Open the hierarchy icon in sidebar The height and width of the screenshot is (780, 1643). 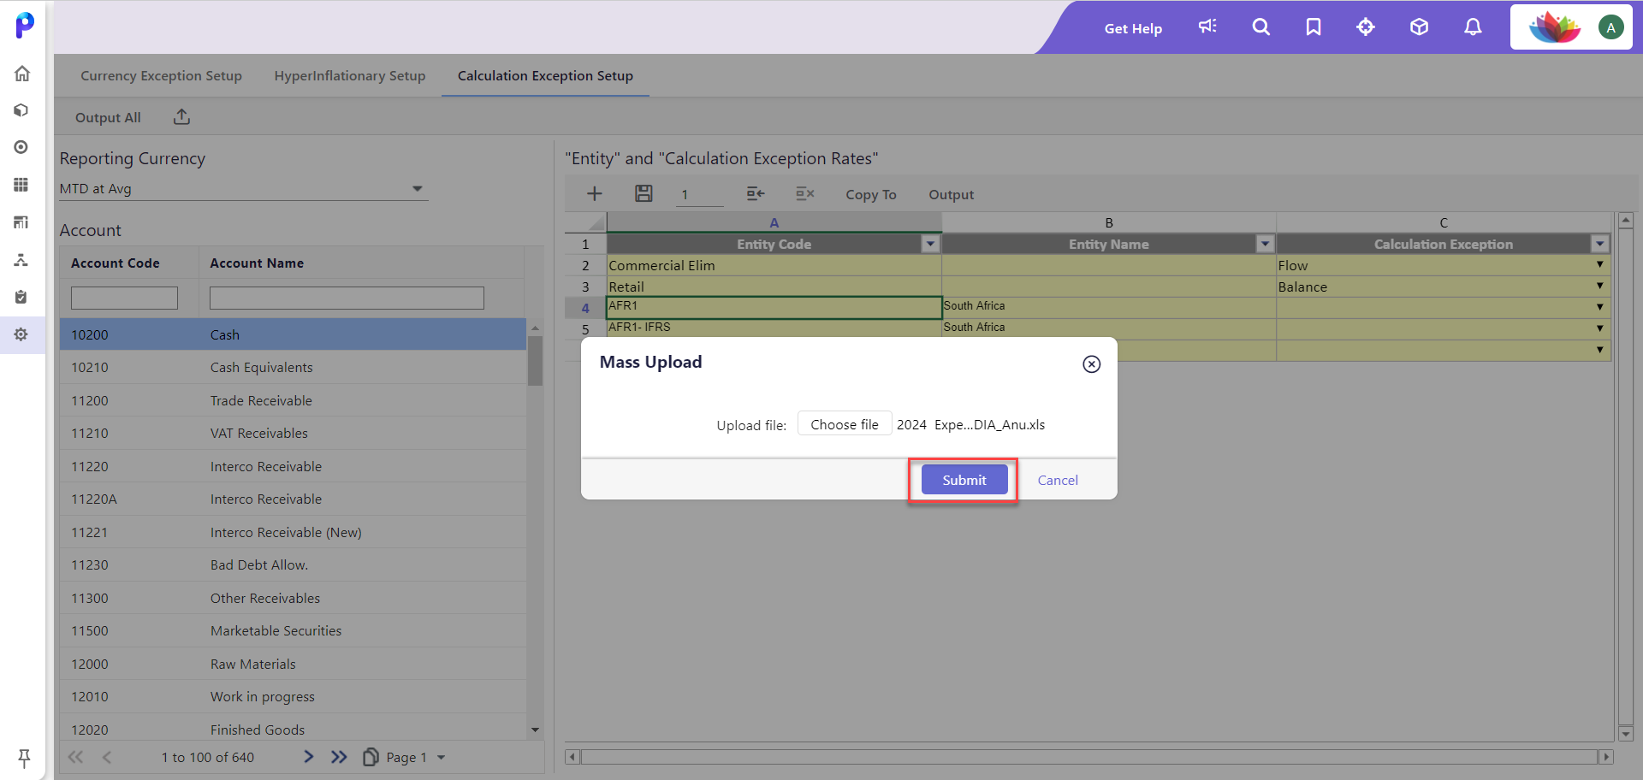[x=21, y=260]
